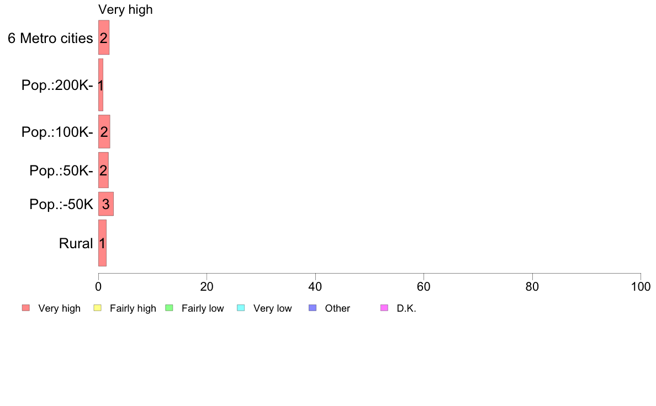The height and width of the screenshot is (406, 656).
Task: Click the Pop.:-50K category label
Action: [61, 204]
